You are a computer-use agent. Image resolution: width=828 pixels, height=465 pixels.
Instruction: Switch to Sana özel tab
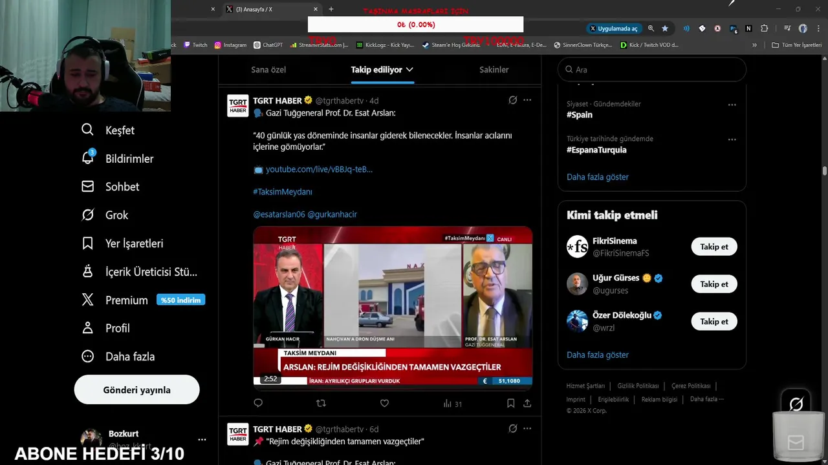point(268,70)
